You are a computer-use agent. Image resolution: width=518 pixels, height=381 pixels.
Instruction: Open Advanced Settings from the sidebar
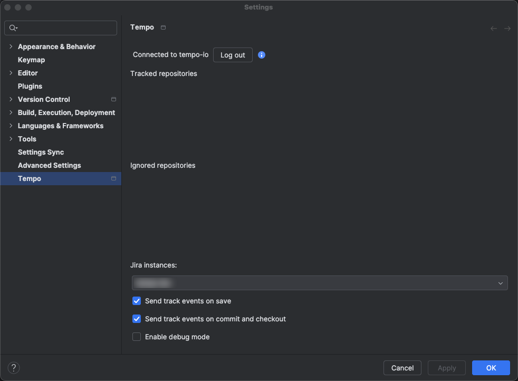point(50,165)
